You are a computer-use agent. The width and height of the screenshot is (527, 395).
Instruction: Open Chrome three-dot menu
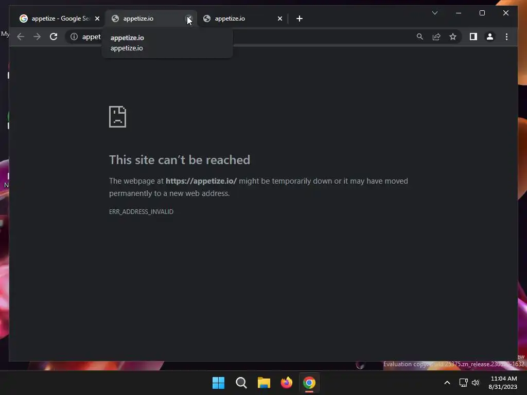click(506, 37)
